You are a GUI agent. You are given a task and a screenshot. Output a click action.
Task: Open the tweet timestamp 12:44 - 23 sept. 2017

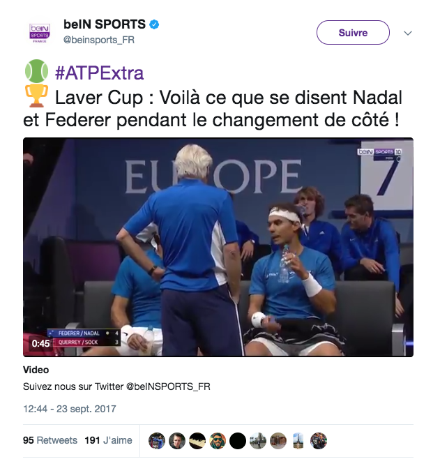point(70,409)
